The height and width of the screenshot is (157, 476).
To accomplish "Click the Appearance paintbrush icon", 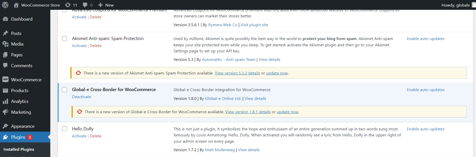I will [5, 126].
